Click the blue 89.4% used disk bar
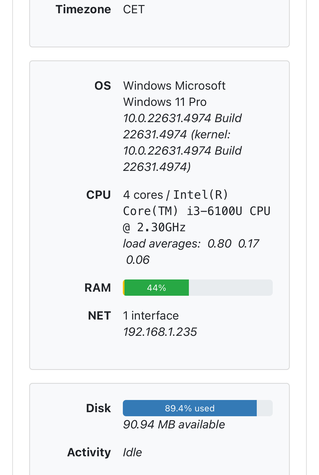319x475 pixels. (189, 408)
